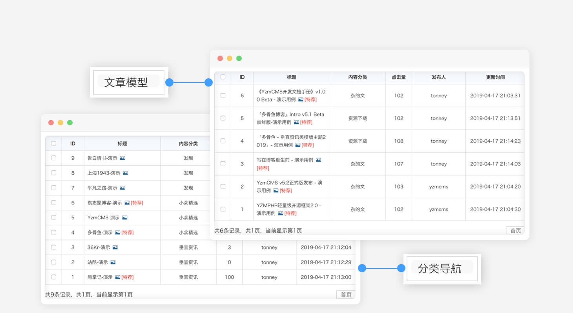Screen dimensions: 573x313
Task: Tick checkbox for 袁志蒙博客-演示 row
Action: click(x=54, y=203)
